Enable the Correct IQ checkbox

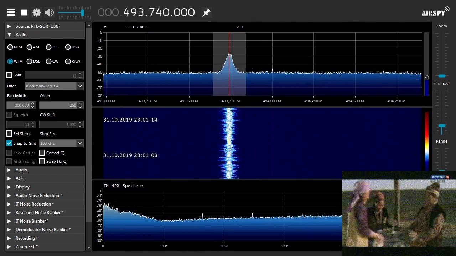(42, 153)
